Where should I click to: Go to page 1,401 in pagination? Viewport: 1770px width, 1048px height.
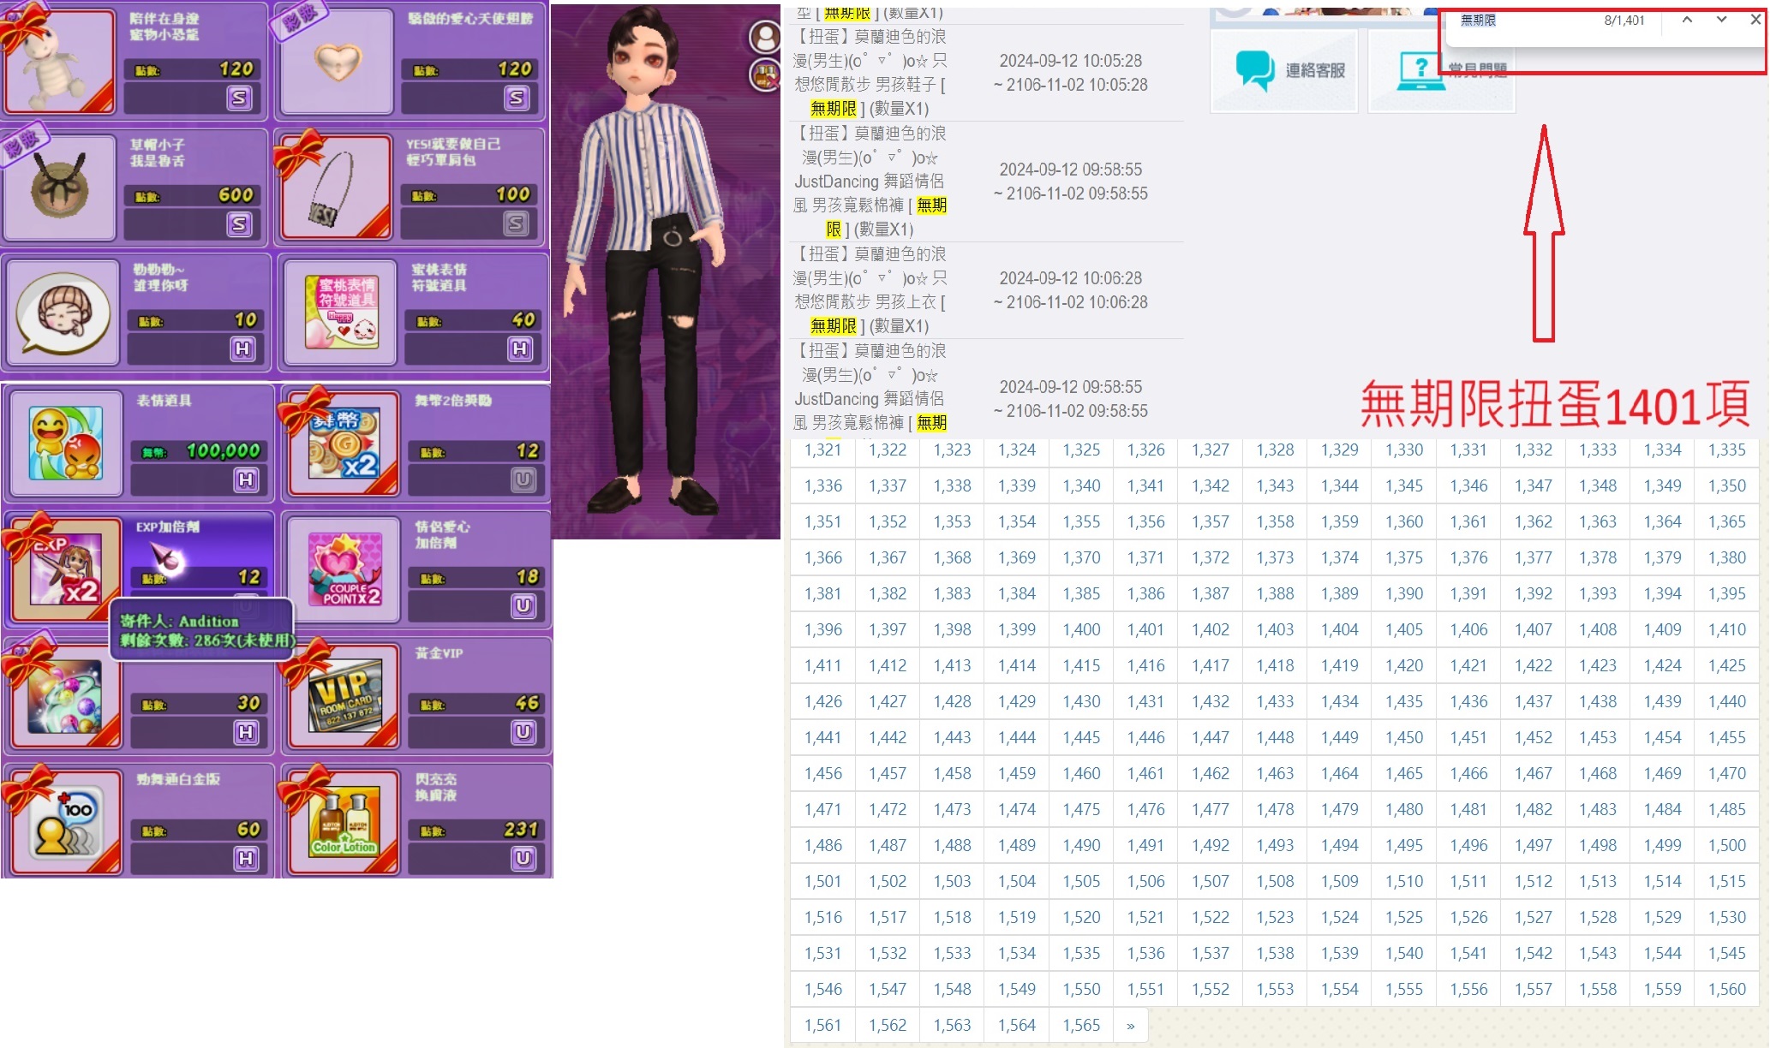pos(1145,629)
